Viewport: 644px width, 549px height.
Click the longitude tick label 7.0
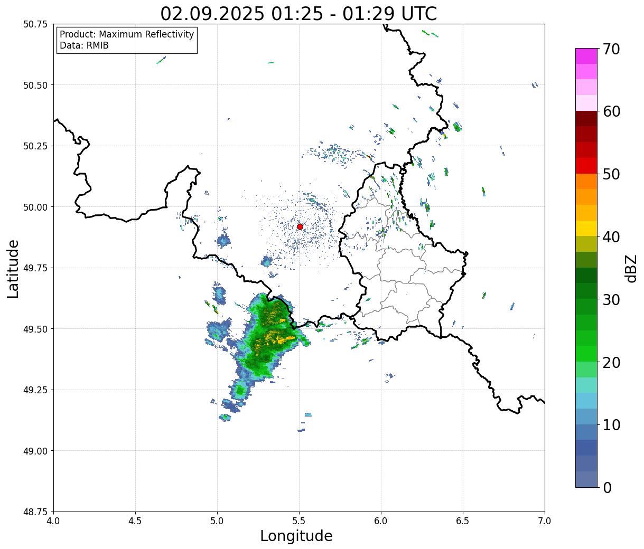tap(545, 521)
